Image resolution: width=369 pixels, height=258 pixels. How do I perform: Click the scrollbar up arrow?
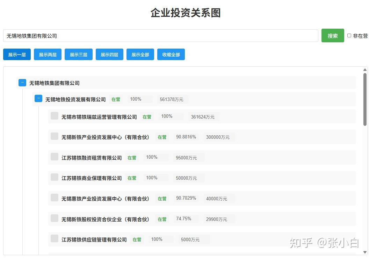[365, 70]
